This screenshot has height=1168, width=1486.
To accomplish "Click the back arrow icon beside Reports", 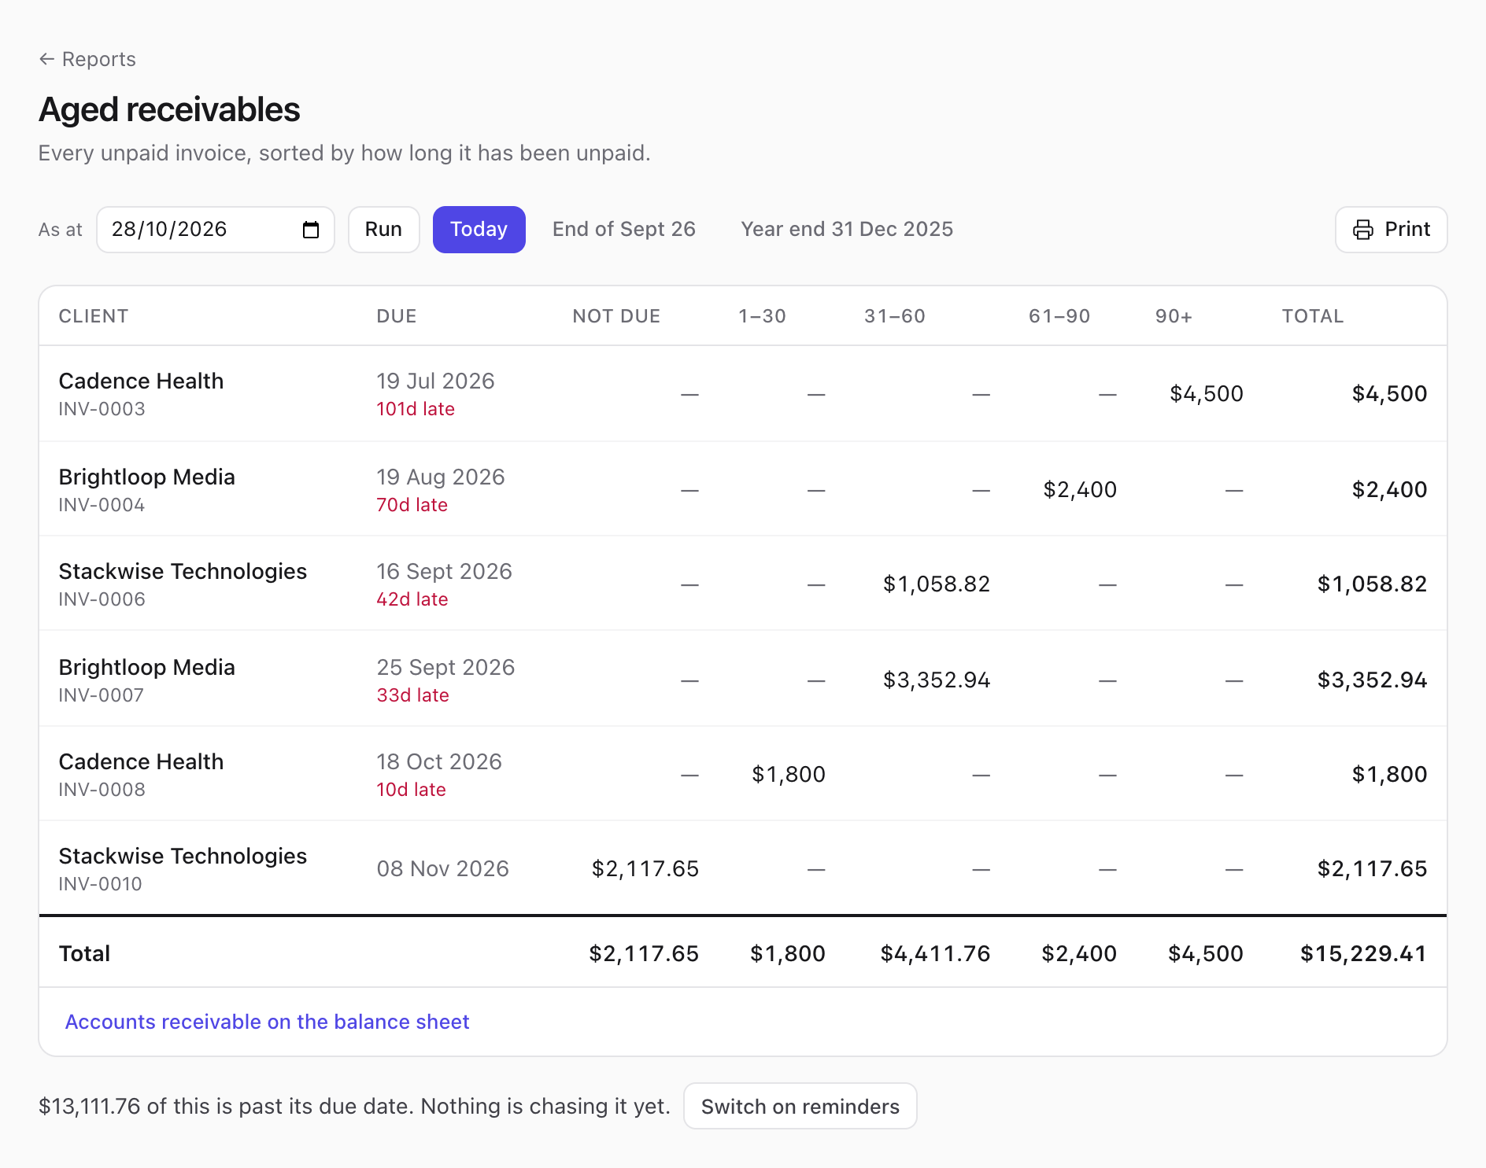I will (46, 59).
